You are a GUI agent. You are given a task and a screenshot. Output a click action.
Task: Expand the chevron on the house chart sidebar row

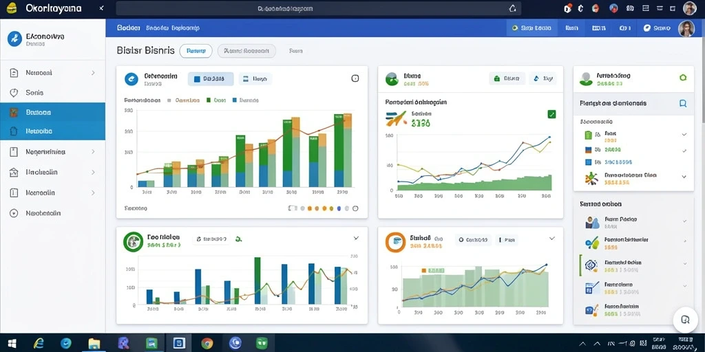click(x=93, y=173)
